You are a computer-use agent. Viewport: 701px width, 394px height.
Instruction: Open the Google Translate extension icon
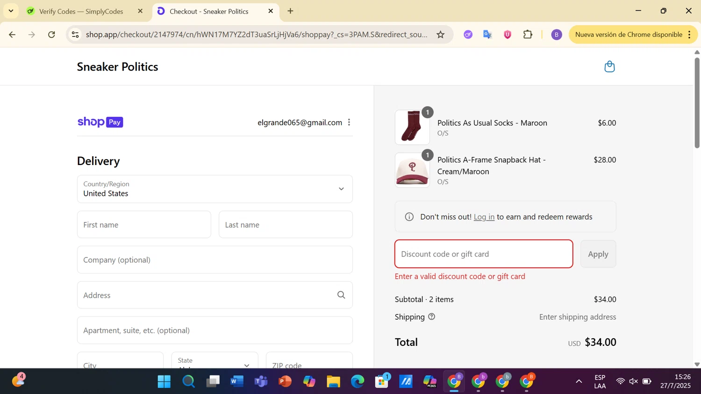point(487,35)
